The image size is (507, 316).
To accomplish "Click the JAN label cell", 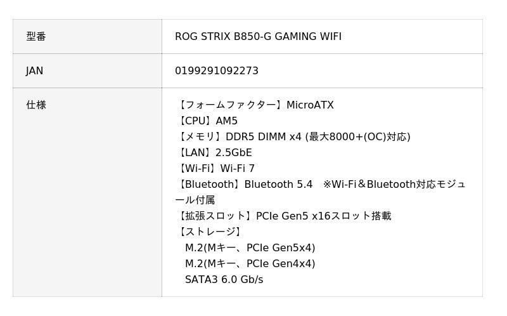I will pos(35,71).
